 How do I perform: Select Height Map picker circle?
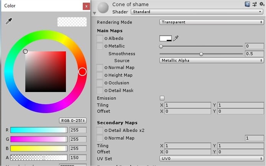tap(106, 76)
